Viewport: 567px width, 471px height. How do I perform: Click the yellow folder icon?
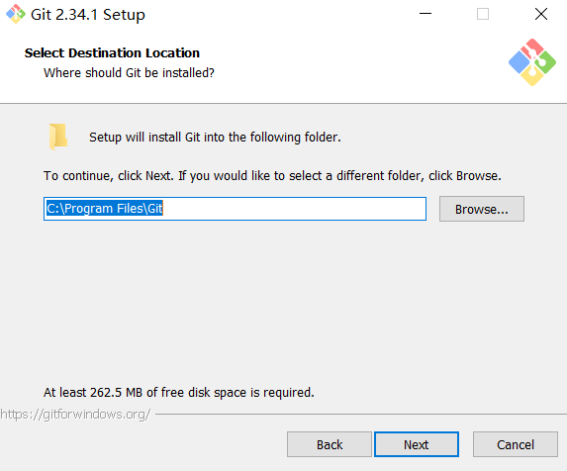(x=58, y=137)
